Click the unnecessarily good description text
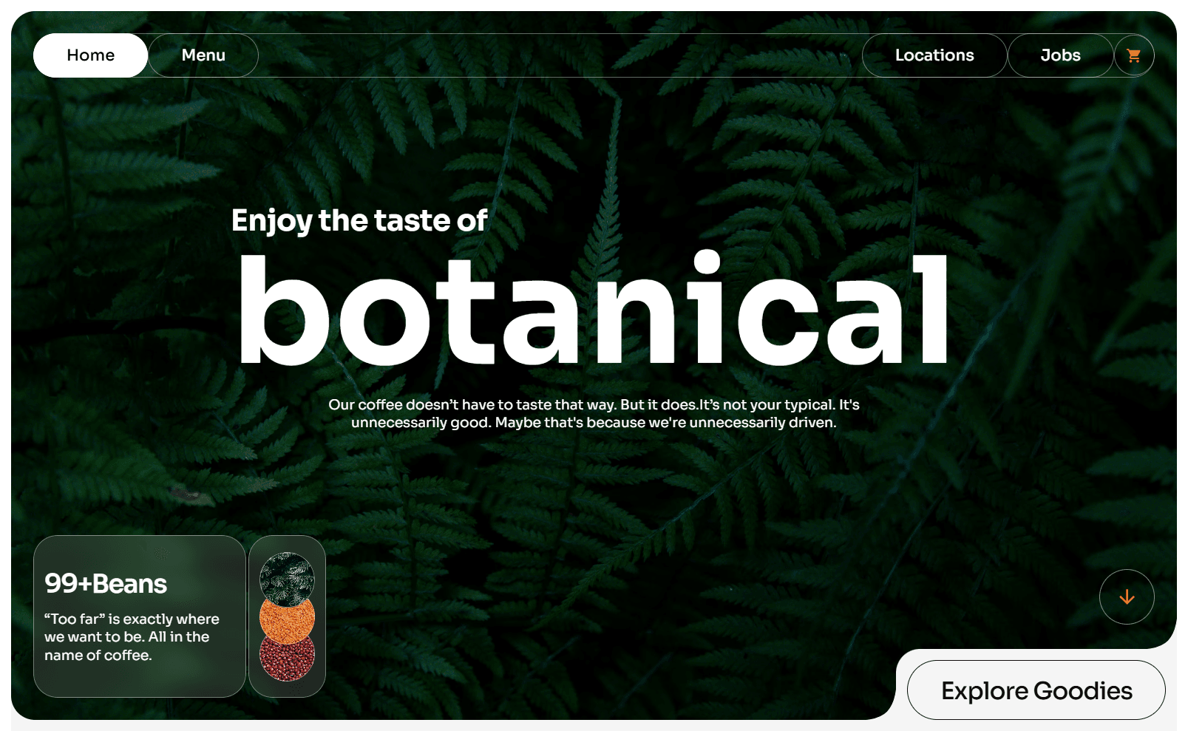The width and height of the screenshot is (1188, 731). click(594, 414)
